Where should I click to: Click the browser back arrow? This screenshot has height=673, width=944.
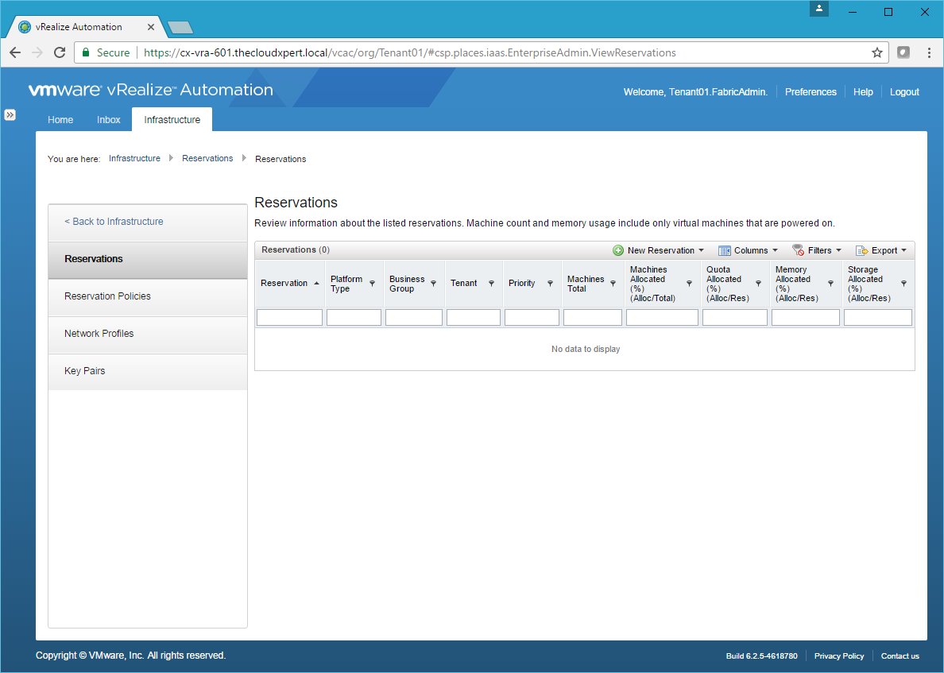pos(15,52)
